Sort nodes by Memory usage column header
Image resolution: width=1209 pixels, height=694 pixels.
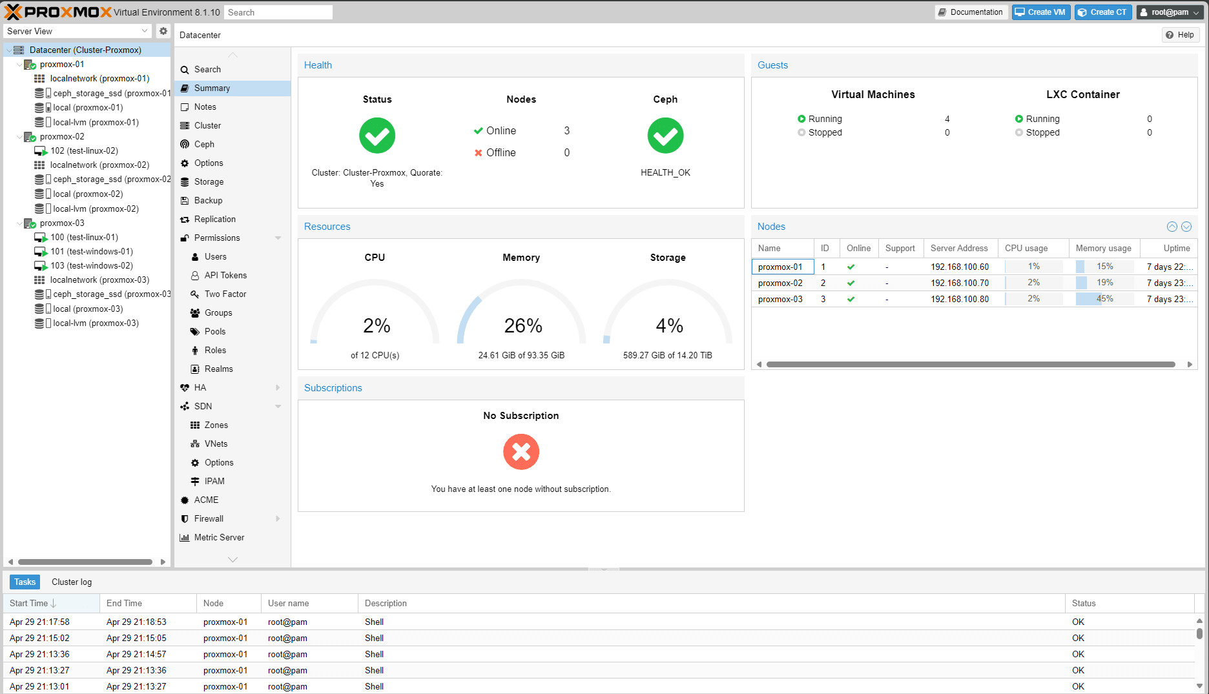click(1104, 249)
